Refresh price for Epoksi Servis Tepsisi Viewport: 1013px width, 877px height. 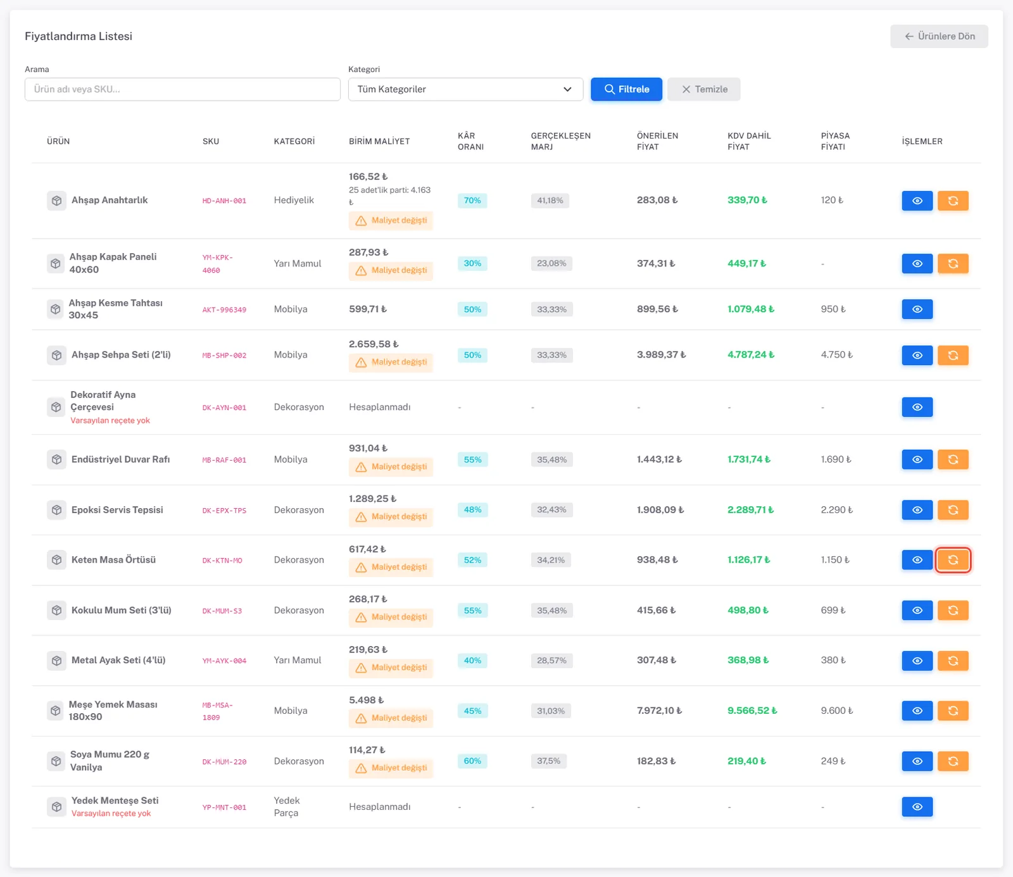pos(953,510)
